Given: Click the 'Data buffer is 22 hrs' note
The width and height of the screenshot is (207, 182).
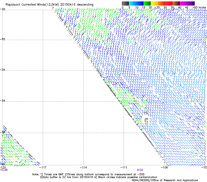Looking at the screenshot, I should pyautogui.click(x=98, y=177).
